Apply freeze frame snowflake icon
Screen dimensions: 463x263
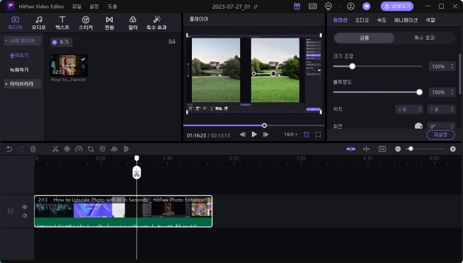click(67, 149)
